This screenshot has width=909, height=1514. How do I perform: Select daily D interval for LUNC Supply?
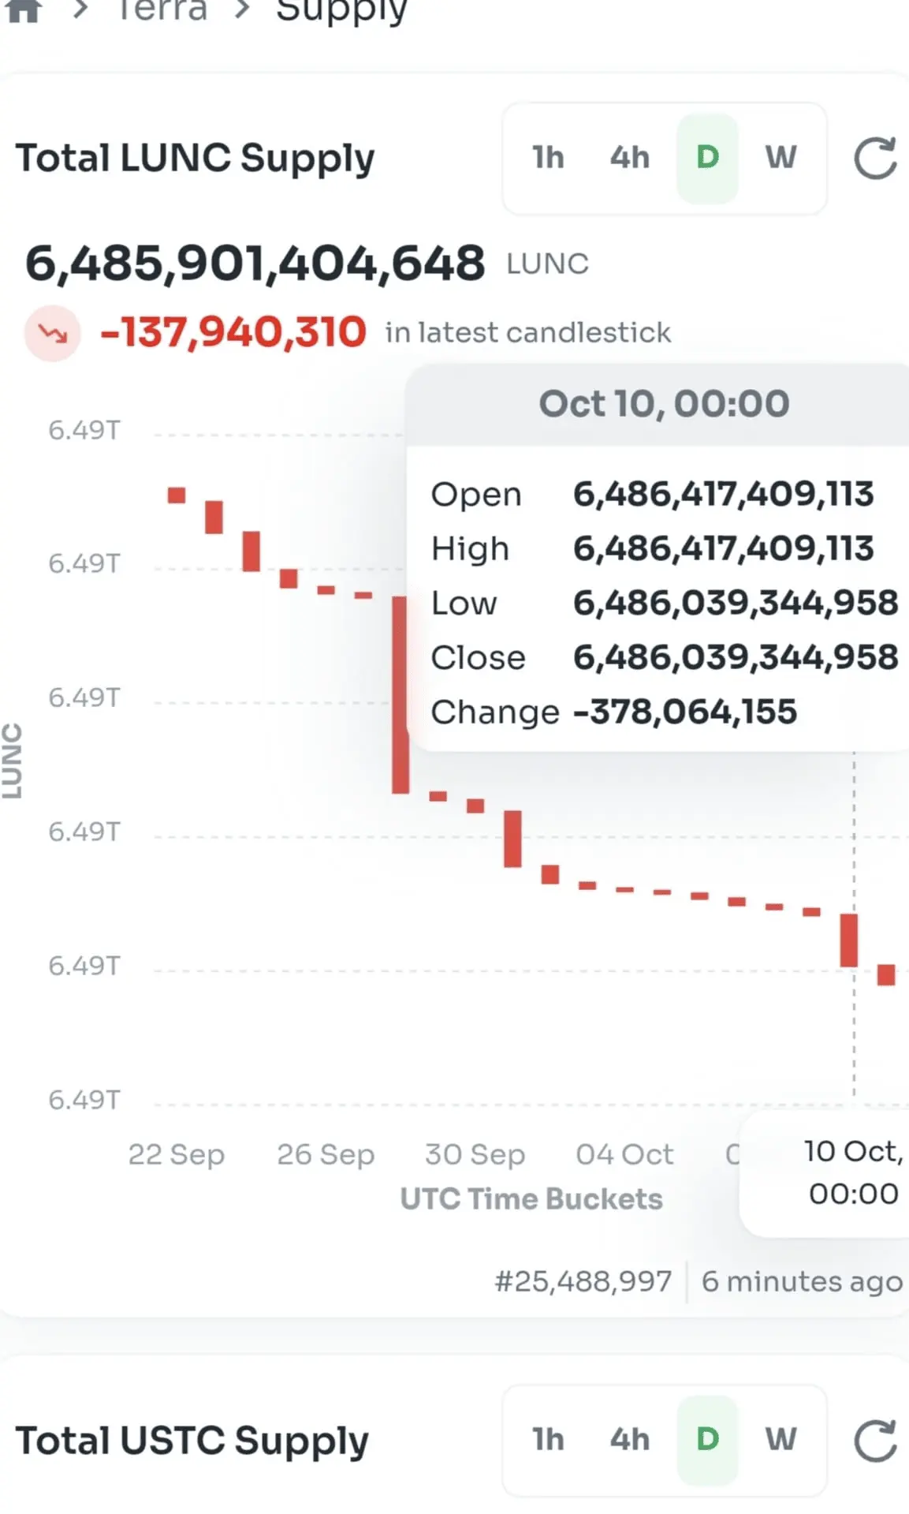(x=707, y=158)
